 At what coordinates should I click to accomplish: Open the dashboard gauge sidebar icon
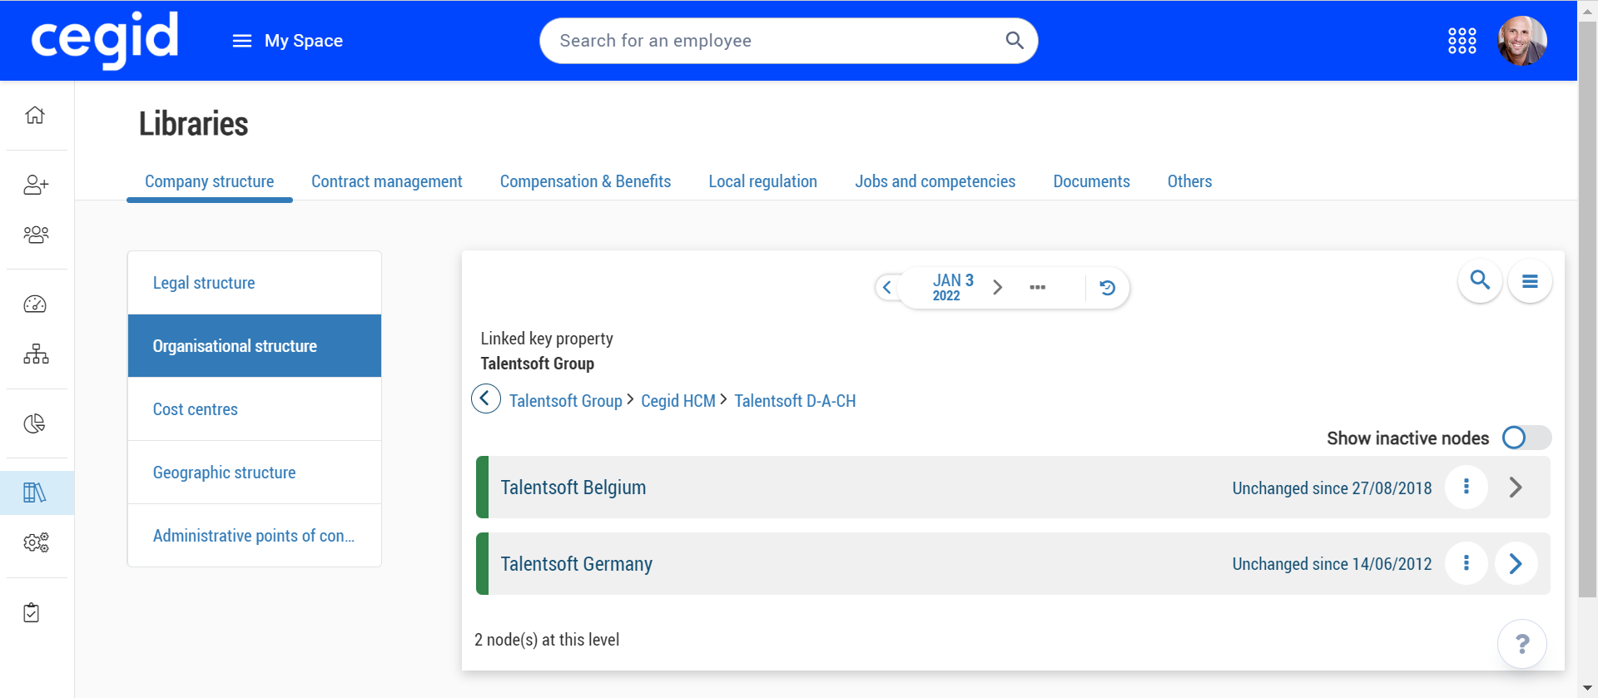35,304
